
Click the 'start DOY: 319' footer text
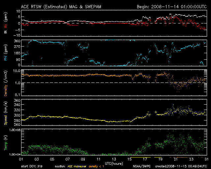coord(32,166)
